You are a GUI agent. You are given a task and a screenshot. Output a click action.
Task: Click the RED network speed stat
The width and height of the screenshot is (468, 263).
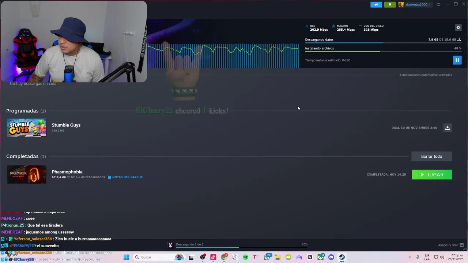tap(317, 28)
